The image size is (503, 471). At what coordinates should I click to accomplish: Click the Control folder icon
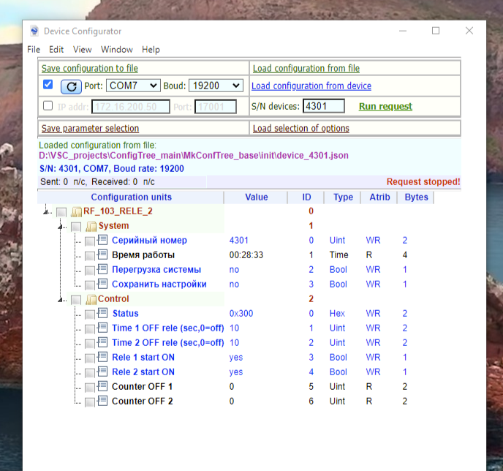(x=91, y=300)
